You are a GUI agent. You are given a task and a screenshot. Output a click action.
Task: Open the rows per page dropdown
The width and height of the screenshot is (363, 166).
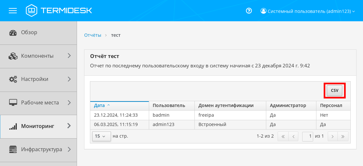[101, 136]
